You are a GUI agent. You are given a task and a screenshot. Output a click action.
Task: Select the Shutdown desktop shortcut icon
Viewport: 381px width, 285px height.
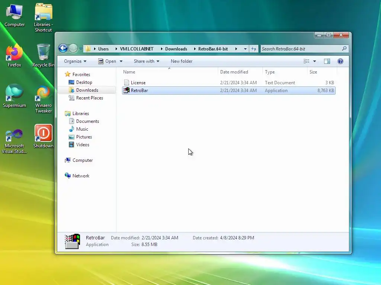coord(43,136)
